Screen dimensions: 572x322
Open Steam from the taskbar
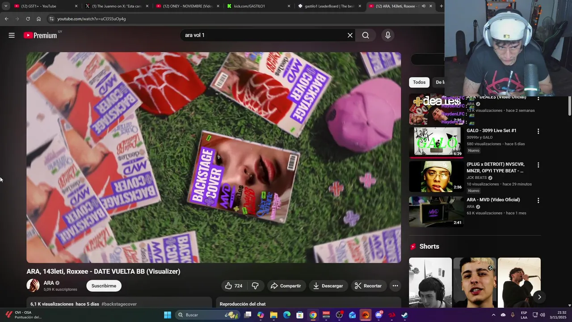404,315
